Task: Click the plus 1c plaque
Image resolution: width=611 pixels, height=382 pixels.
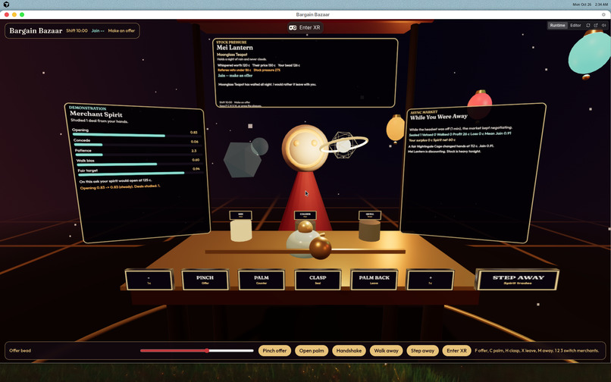Action: click(430, 280)
